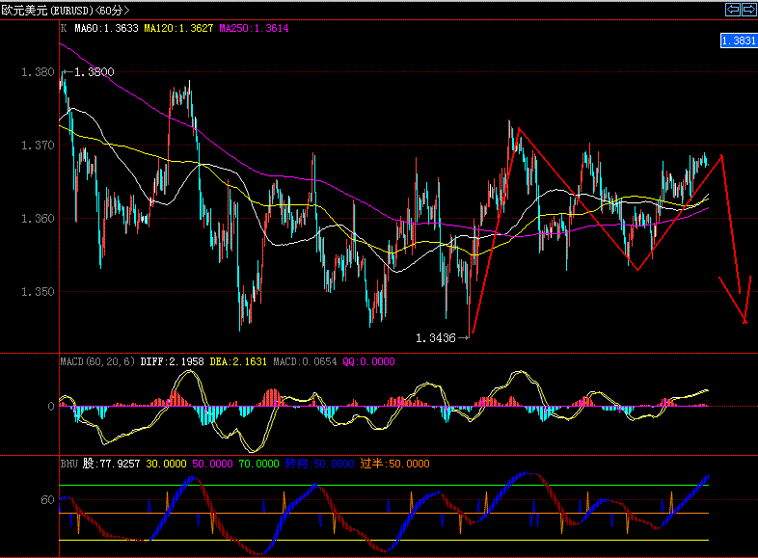Screen dimensions: 758x558
Task: Select the MA120:1.3627 indicator label
Action: click(x=178, y=29)
